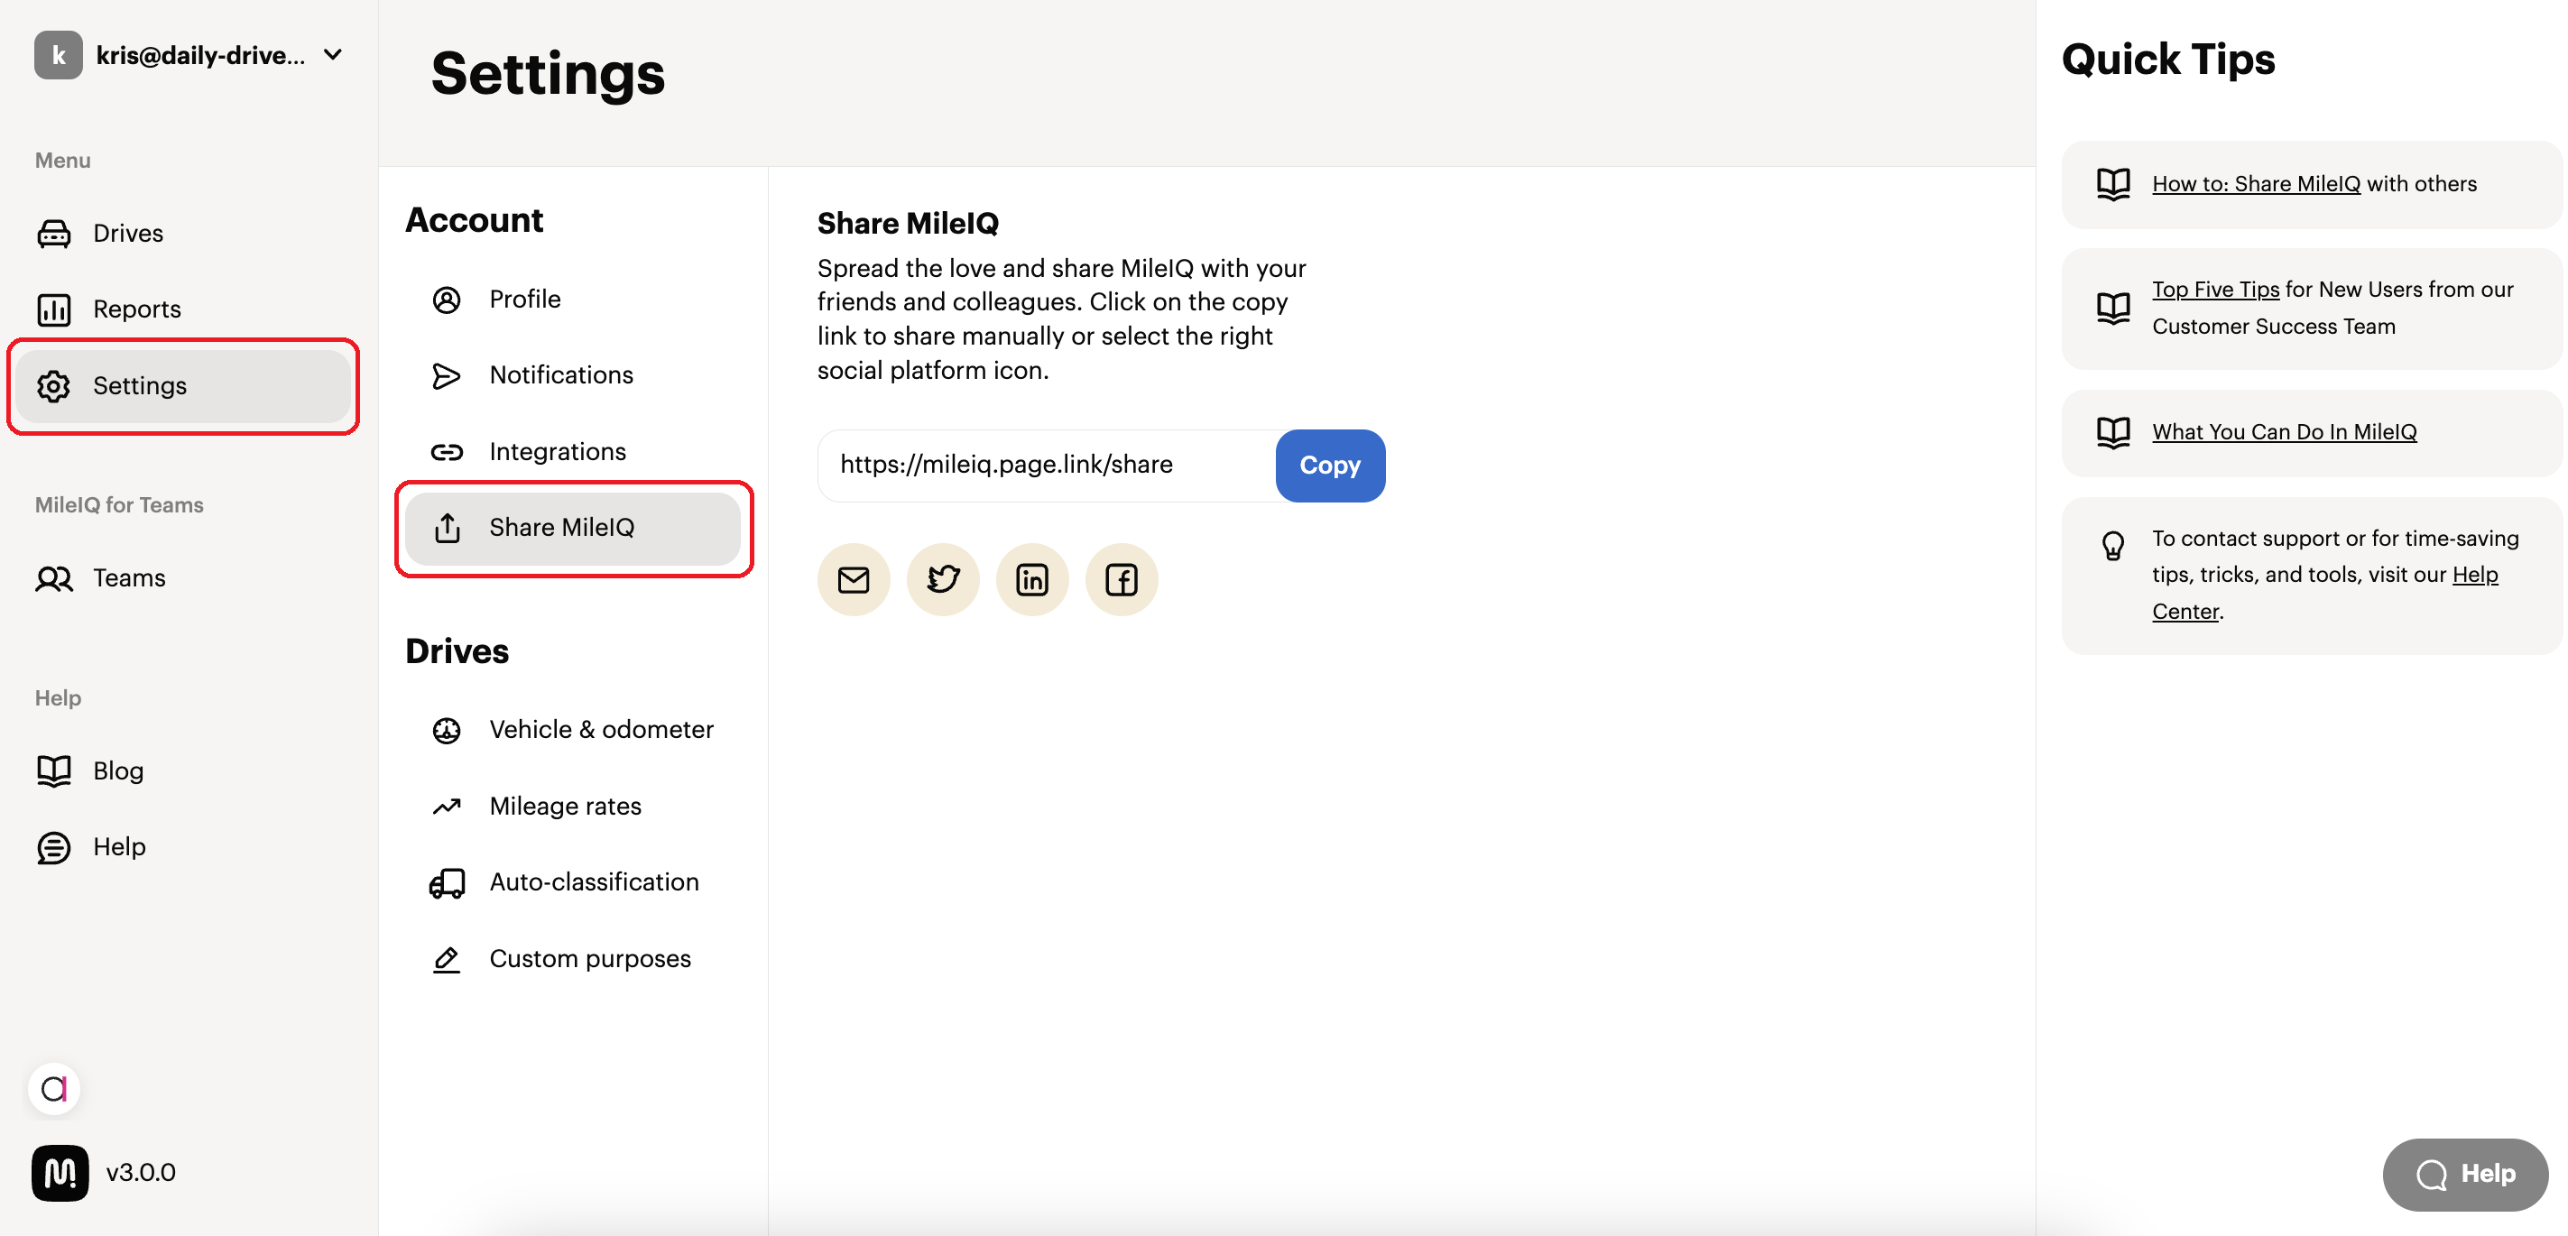The image size is (2568, 1236).
Task: Click the MileIQ for Teams label
Action: tap(118, 505)
